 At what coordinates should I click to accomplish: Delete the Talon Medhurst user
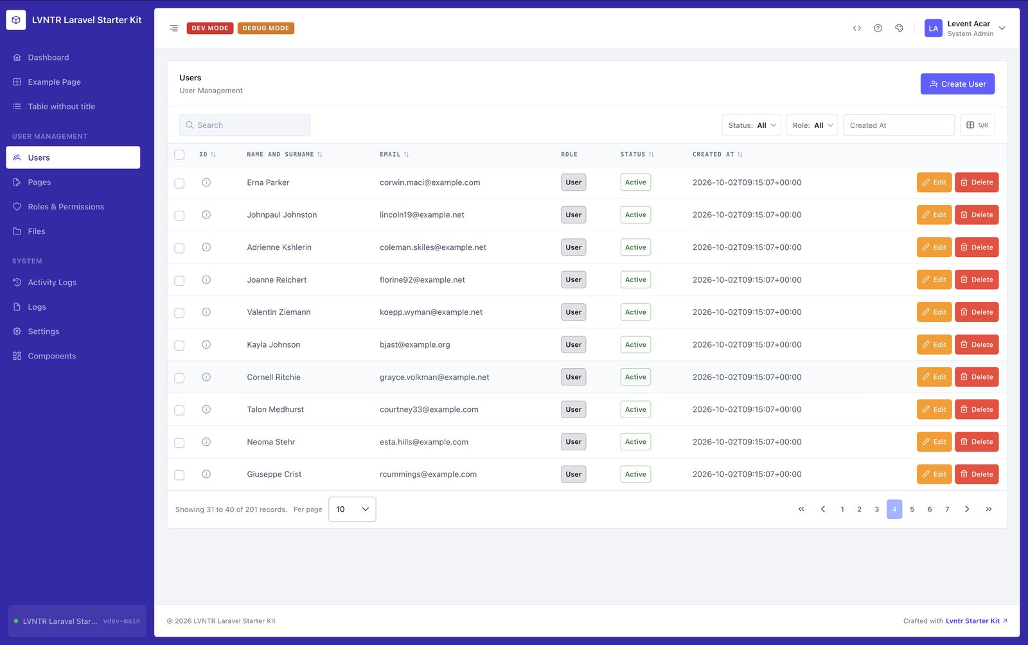coord(977,409)
